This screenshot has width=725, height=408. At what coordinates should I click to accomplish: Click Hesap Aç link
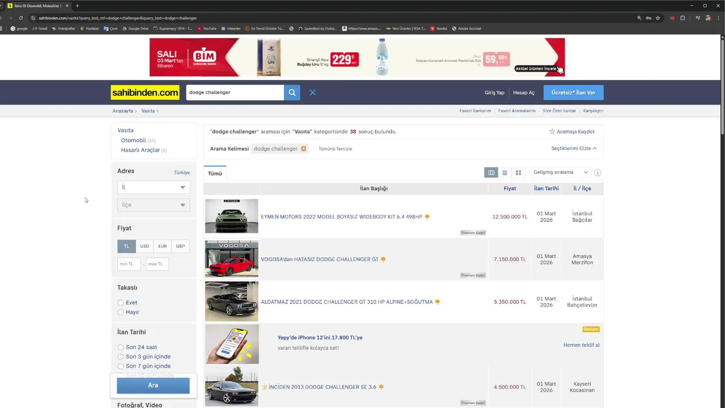[x=523, y=92]
